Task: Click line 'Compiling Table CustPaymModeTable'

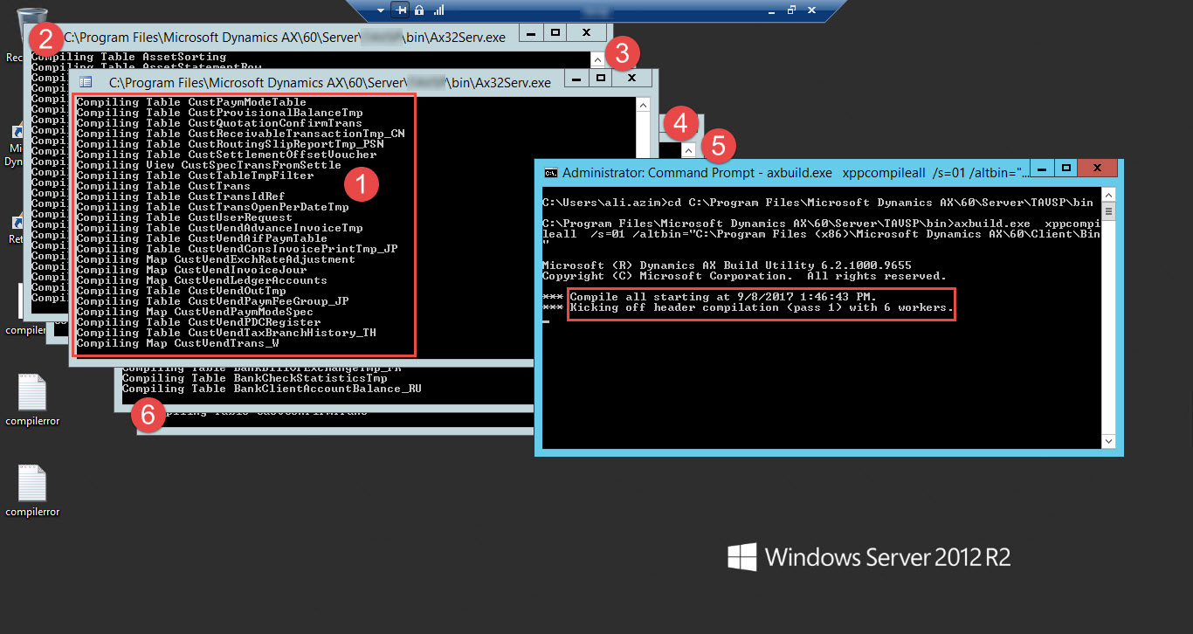Action: coord(191,102)
